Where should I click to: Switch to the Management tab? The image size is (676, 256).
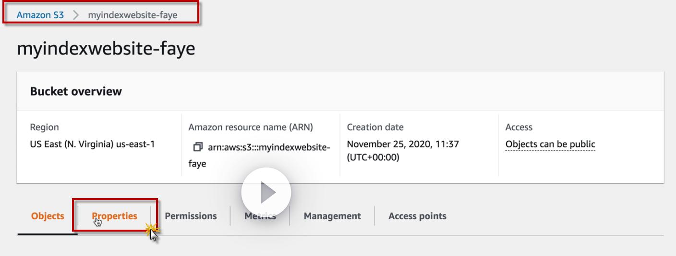[x=332, y=216]
